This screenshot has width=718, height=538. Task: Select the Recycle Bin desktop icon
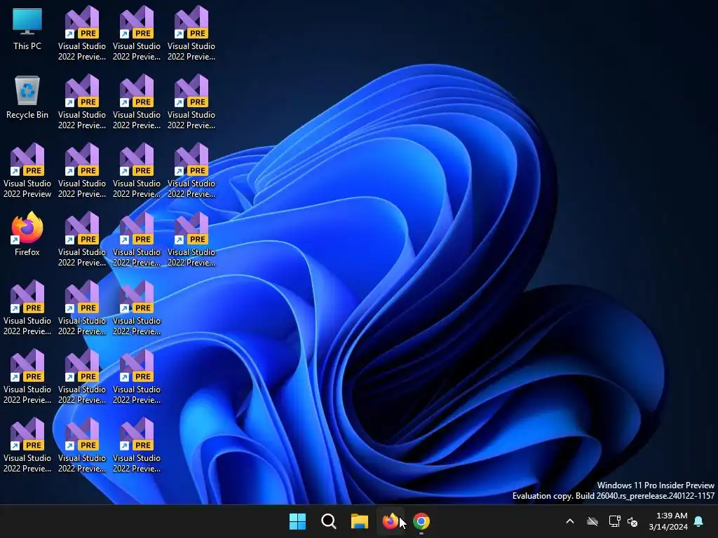[27, 97]
